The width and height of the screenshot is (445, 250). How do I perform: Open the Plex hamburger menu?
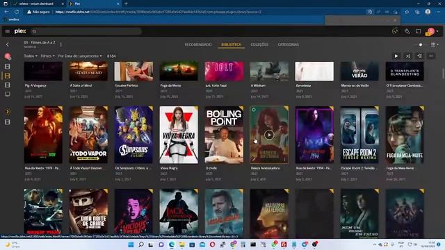point(8,31)
